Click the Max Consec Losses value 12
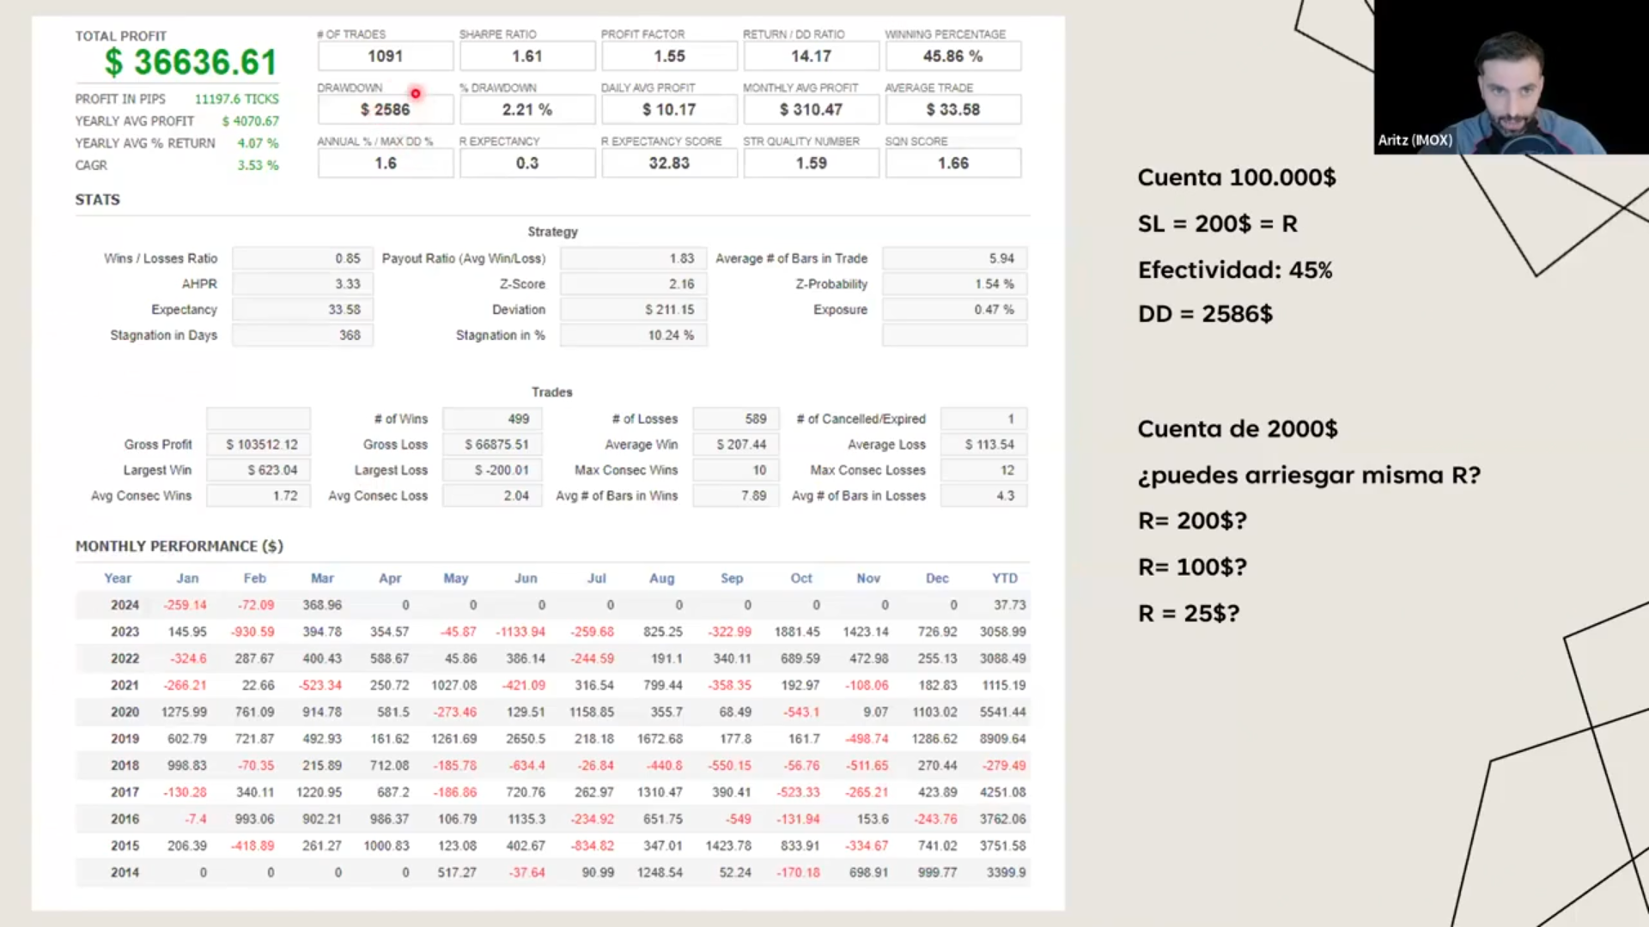The width and height of the screenshot is (1649, 927). (x=984, y=470)
